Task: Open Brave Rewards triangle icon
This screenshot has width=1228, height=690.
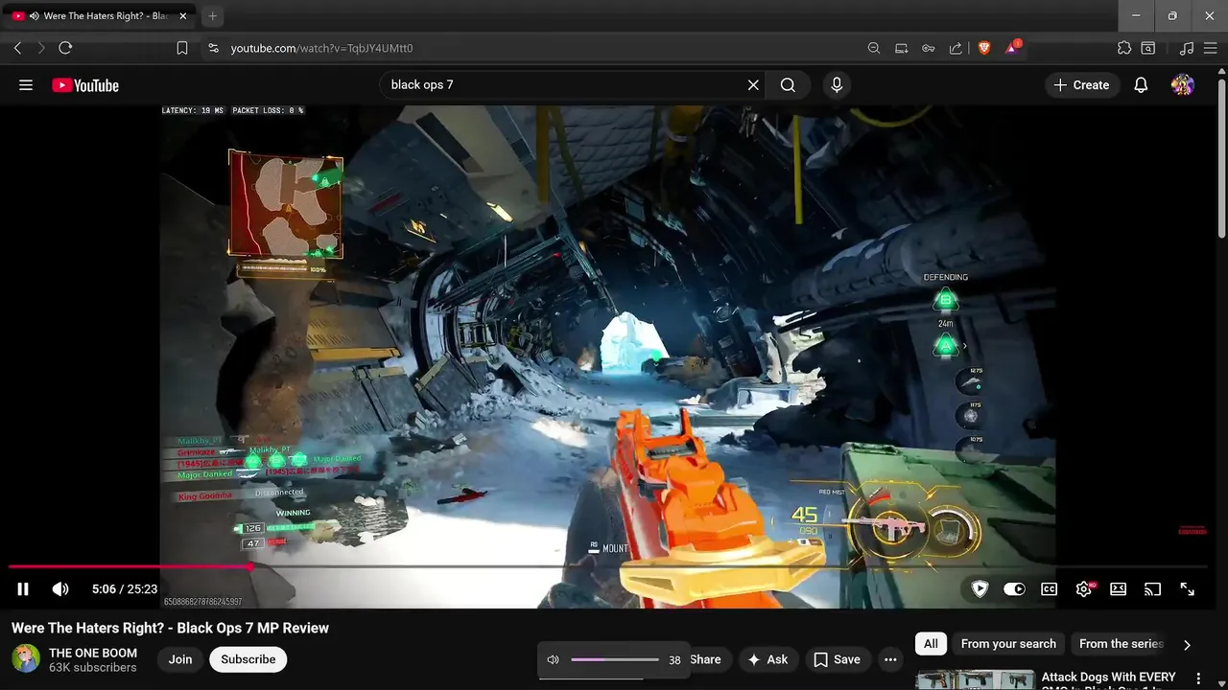Action: tap(1012, 47)
